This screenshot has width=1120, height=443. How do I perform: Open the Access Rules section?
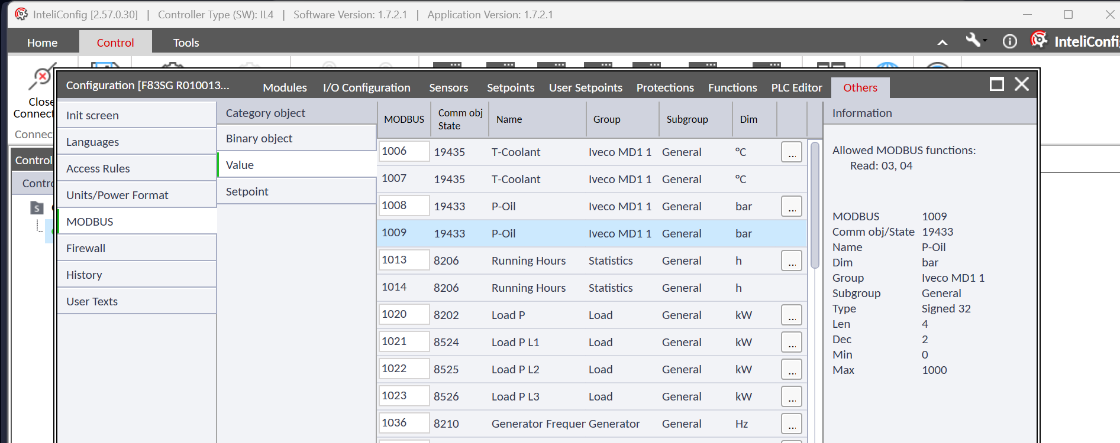[137, 168]
